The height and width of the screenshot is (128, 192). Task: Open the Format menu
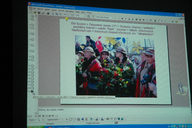tap(61, 10)
